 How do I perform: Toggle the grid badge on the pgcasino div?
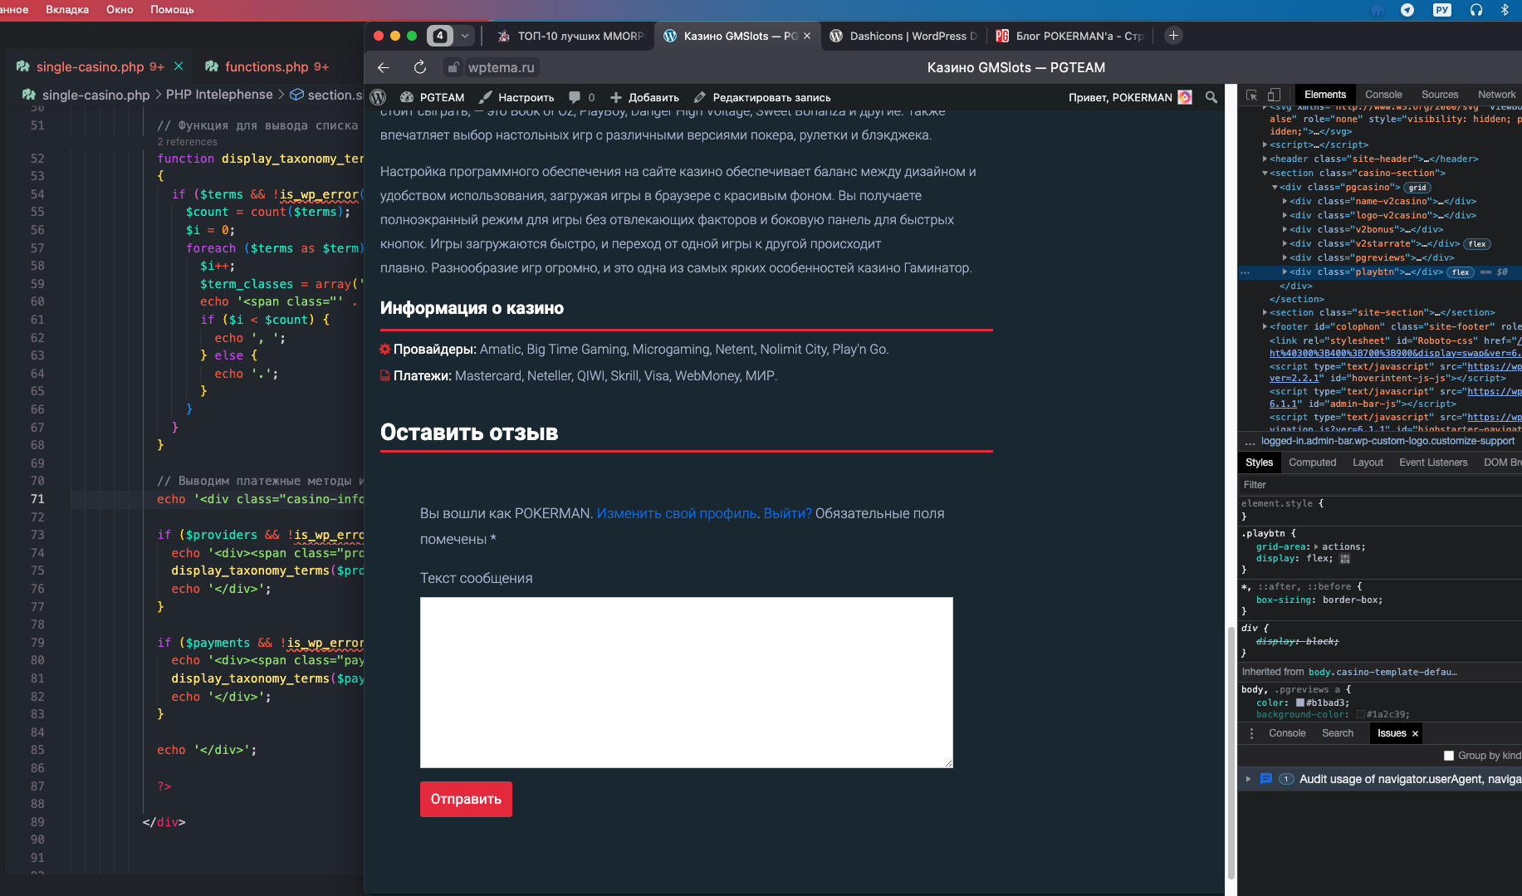pyautogui.click(x=1417, y=188)
